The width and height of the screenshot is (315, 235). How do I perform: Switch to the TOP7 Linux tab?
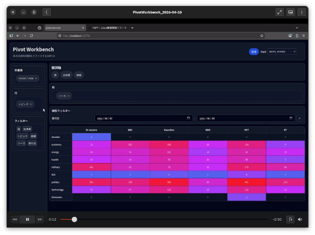pos(107,28)
